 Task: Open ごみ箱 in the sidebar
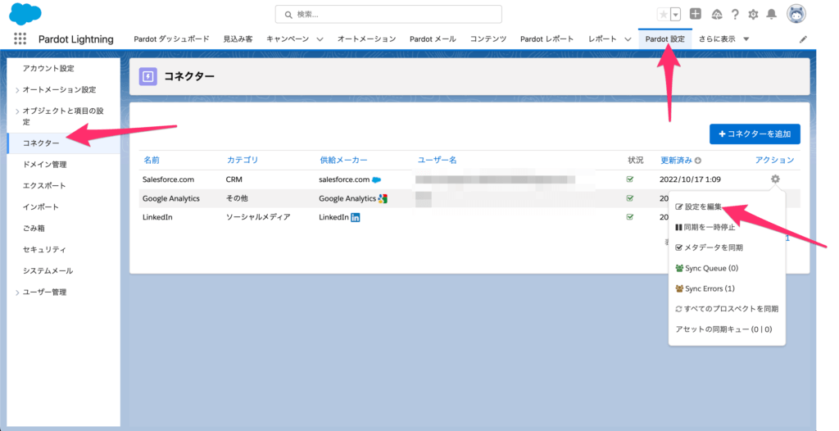click(x=34, y=228)
